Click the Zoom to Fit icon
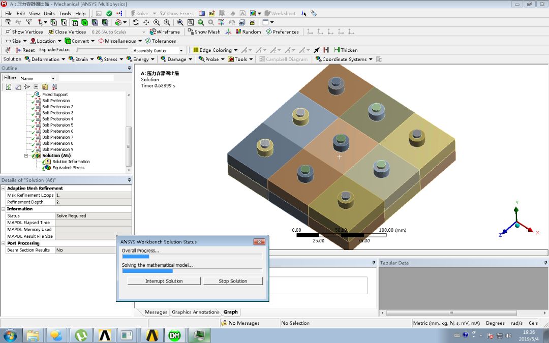 pyautogui.click(x=180, y=22)
